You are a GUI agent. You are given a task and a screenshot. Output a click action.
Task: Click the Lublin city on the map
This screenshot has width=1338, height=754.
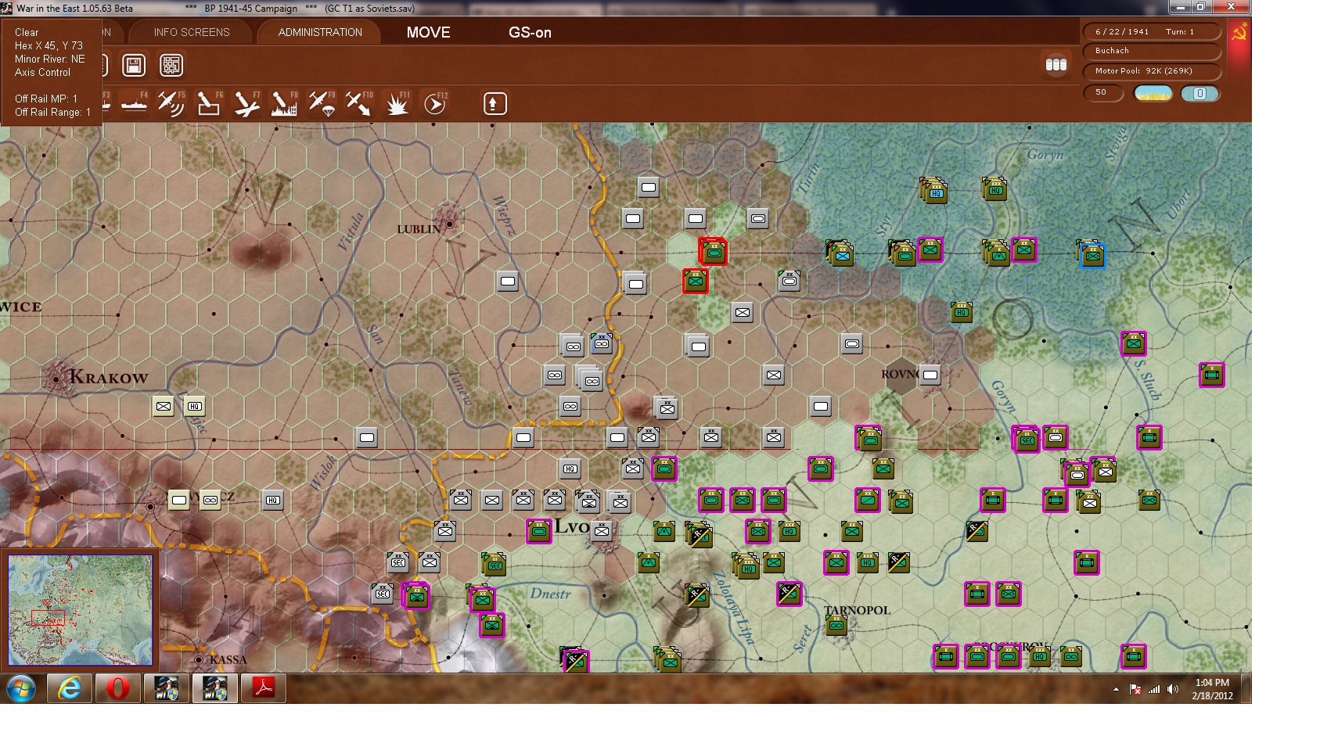click(450, 224)
